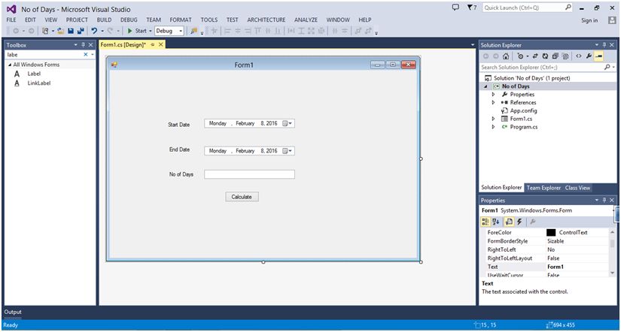
Task: Switch to the Team Explorer tab
Action: (x=543, y=188)
